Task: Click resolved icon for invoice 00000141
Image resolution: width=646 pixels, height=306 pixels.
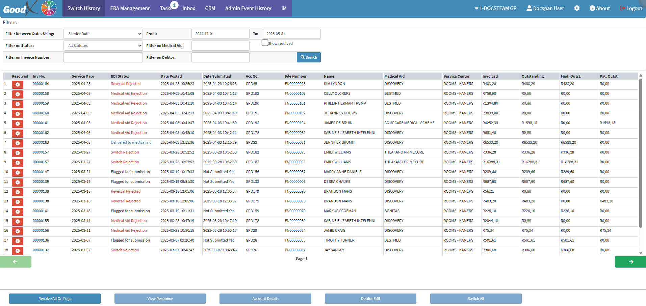Action: 18,212
